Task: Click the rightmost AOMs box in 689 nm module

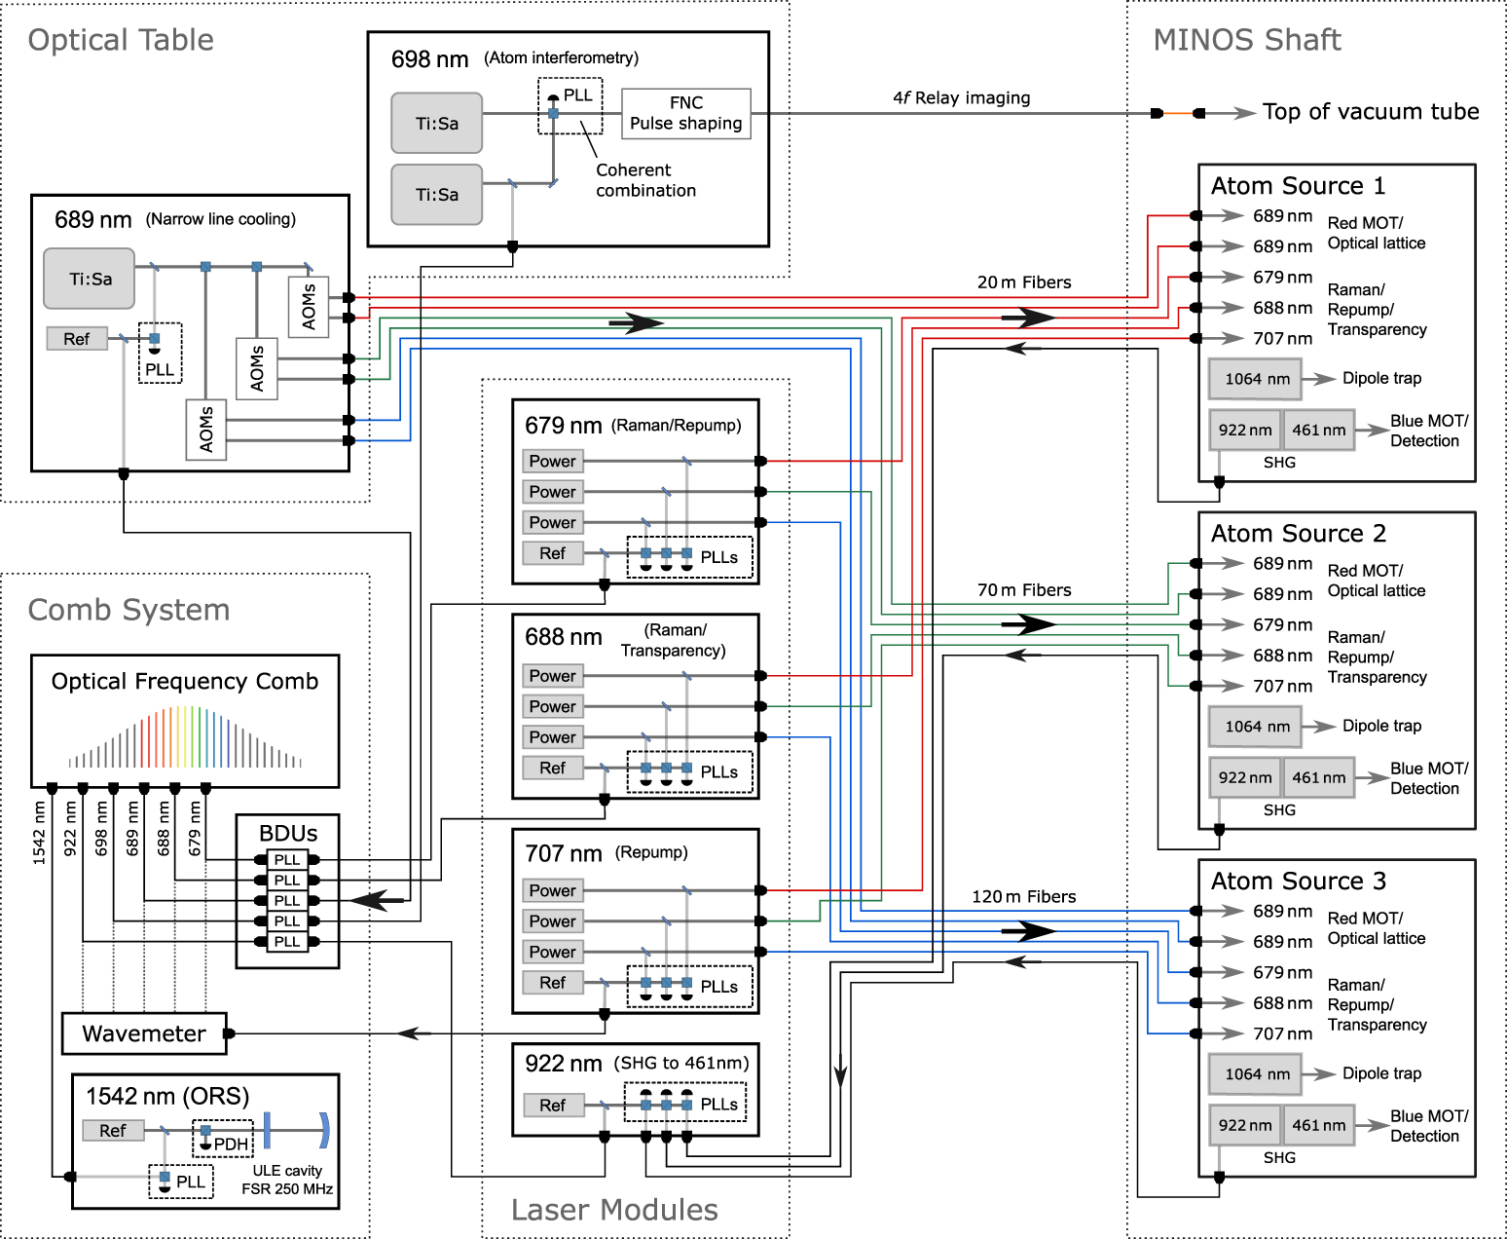Action: pos(309,307)
